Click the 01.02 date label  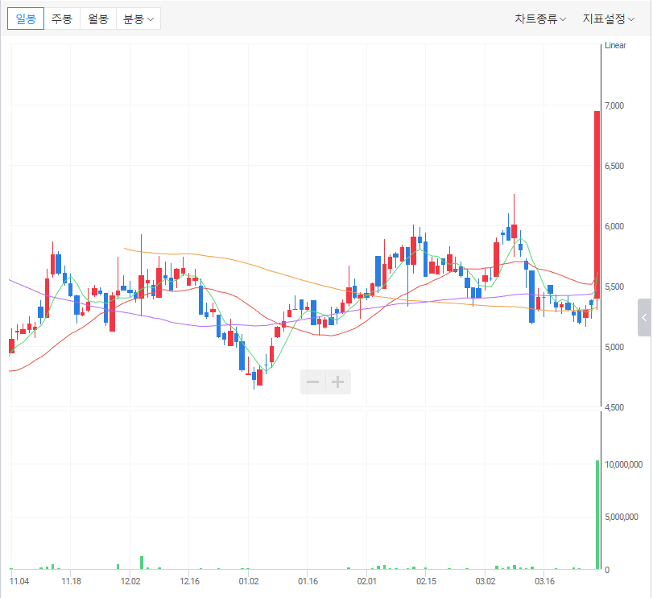[x=249, y=581]
